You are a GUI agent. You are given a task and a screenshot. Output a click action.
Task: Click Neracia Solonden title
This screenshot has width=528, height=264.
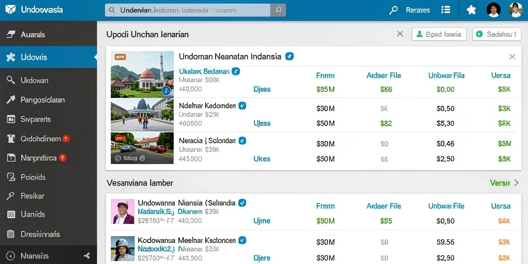point(207,141)
